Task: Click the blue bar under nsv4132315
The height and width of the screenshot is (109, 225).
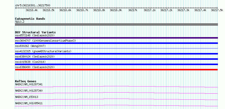Action: click(116, 54)
